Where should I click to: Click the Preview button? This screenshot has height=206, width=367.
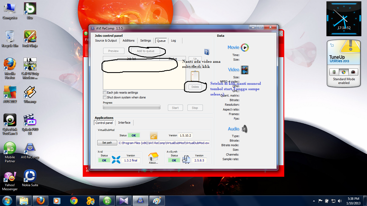point(114,51)
